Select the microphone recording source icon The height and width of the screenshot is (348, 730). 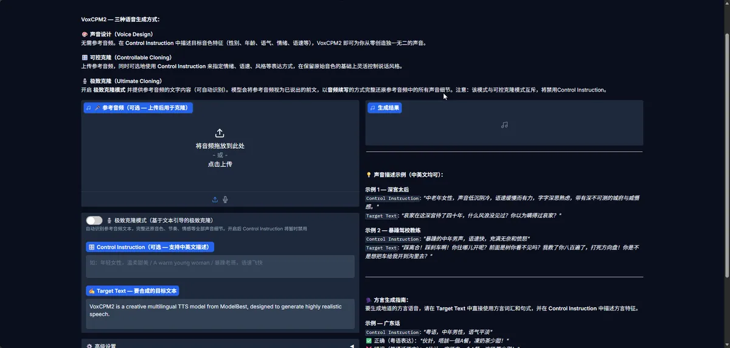(225, 199)
